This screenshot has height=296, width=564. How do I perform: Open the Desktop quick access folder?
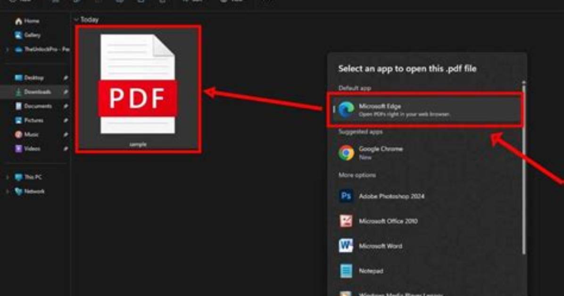coord(29,78)
